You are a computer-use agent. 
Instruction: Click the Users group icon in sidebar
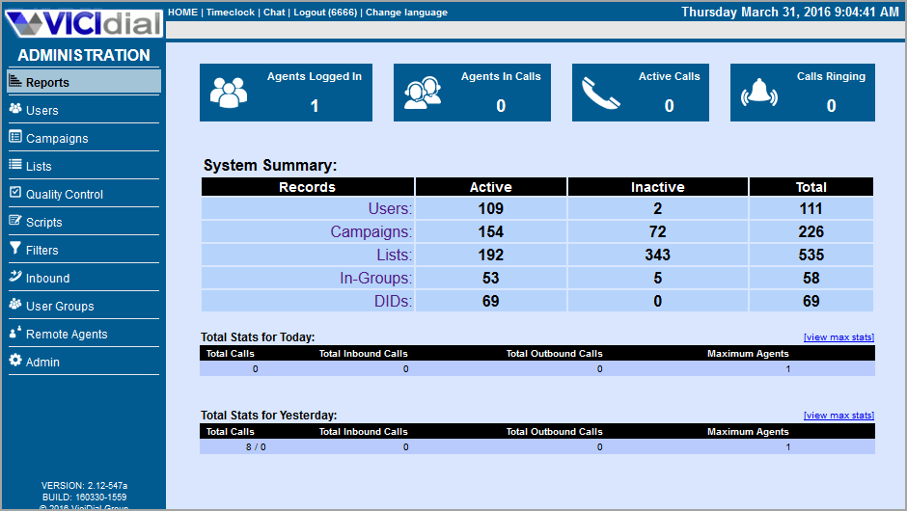point(15,109)
